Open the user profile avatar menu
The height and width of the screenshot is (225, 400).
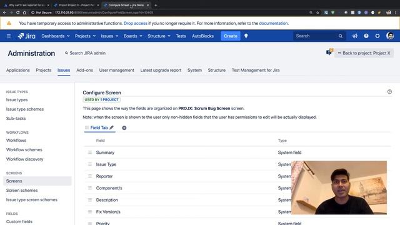click(x=389, y=36)
